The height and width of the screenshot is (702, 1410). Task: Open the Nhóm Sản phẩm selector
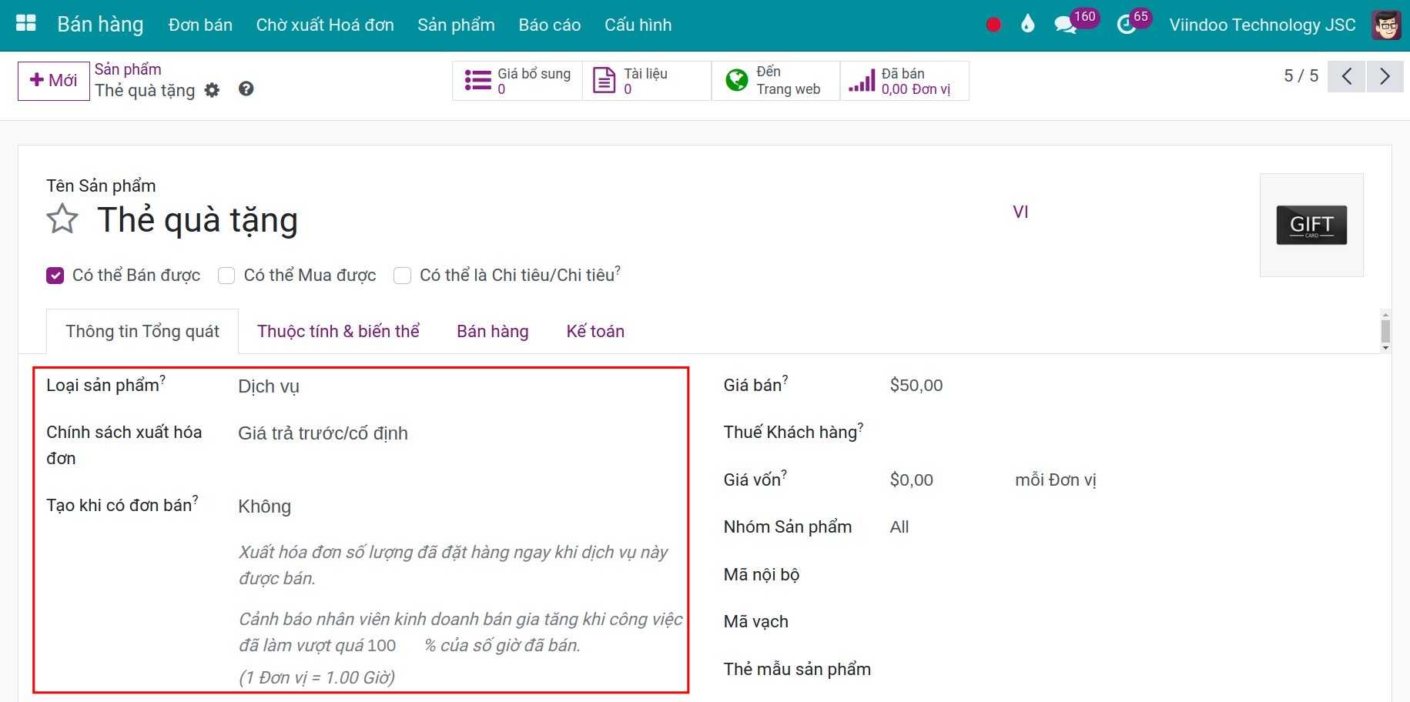click(899, 526)
